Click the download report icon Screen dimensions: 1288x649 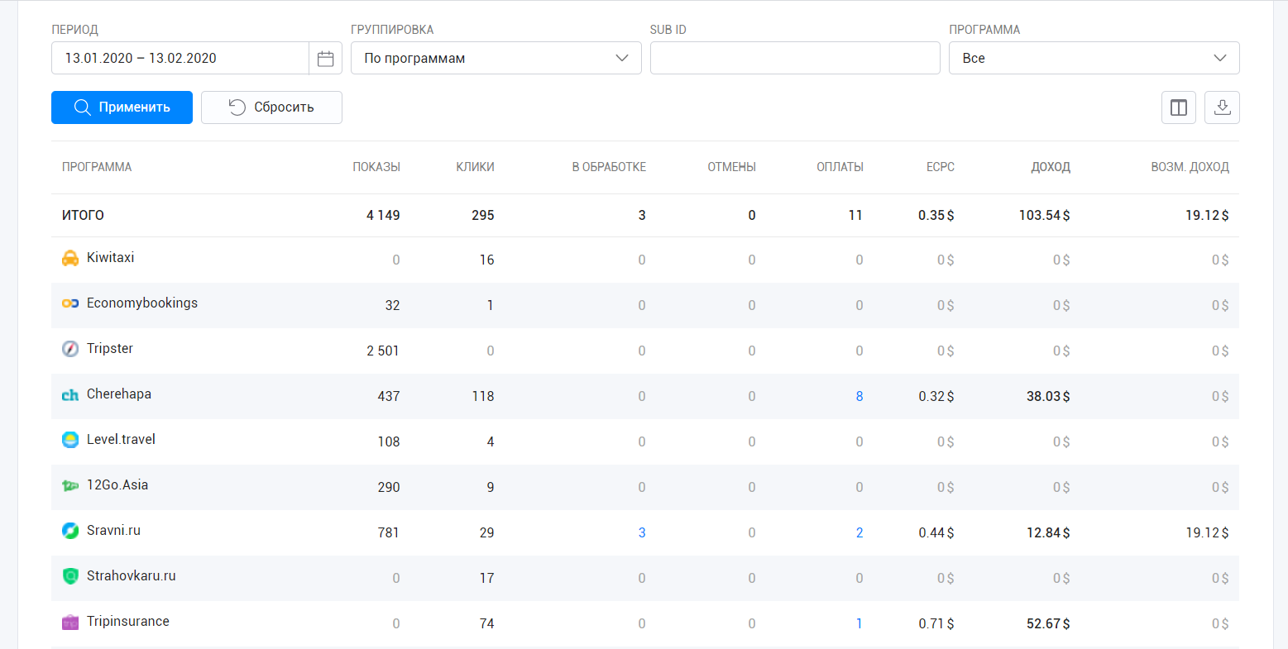[1222, 107]
